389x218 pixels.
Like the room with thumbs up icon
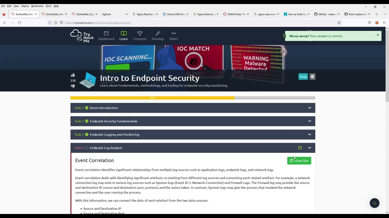click(73, 75)
